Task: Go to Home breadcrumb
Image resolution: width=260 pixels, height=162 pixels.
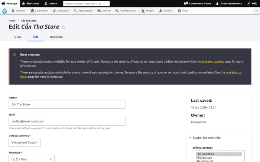Action: point(12,21)
